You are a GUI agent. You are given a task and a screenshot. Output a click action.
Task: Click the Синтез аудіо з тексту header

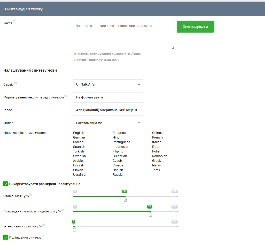click(x=24, y=9)
